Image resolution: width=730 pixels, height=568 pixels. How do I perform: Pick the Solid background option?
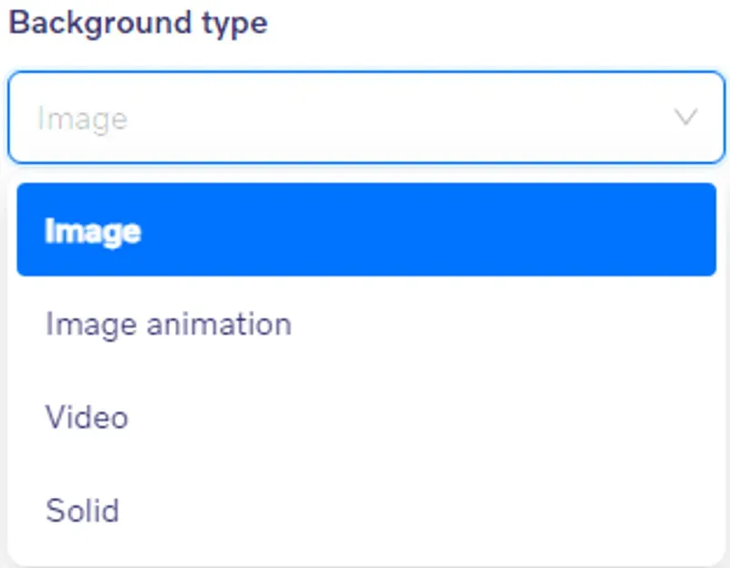point(367,511)
